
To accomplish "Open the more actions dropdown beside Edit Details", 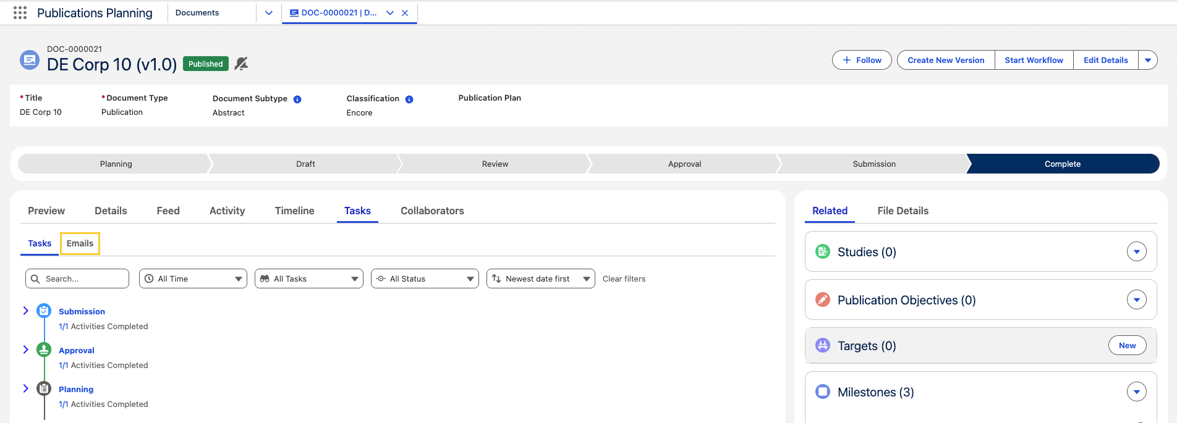I will 1148,60.
